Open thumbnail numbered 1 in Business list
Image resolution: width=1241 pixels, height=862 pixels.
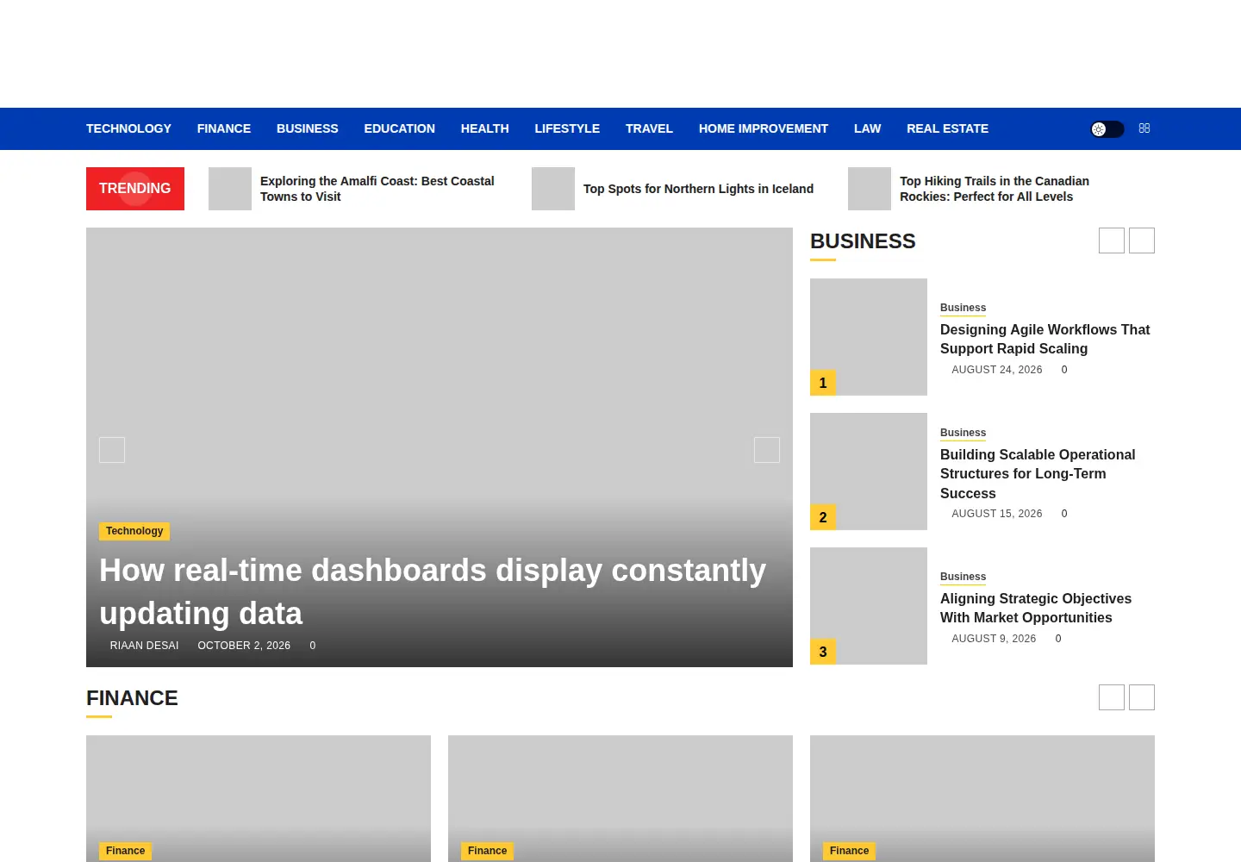tap(869, 337)
